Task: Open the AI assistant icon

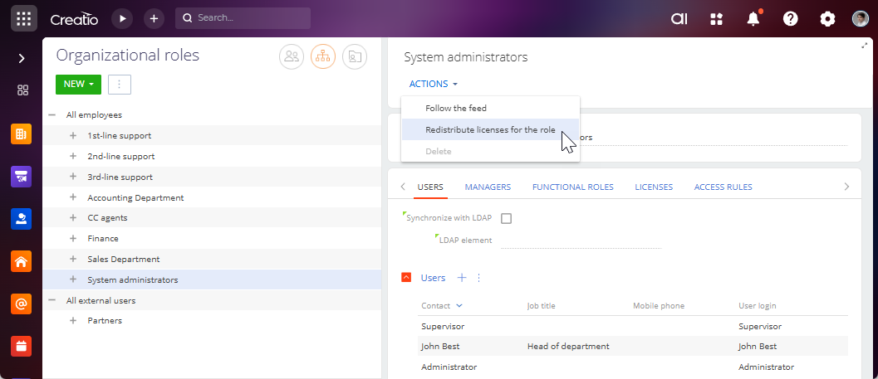Action: pos(679,18)
